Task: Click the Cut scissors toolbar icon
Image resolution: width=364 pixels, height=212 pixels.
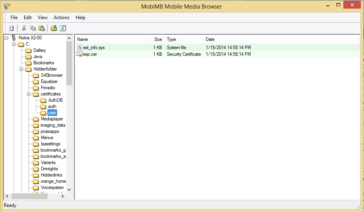Action: coord(24,28)
